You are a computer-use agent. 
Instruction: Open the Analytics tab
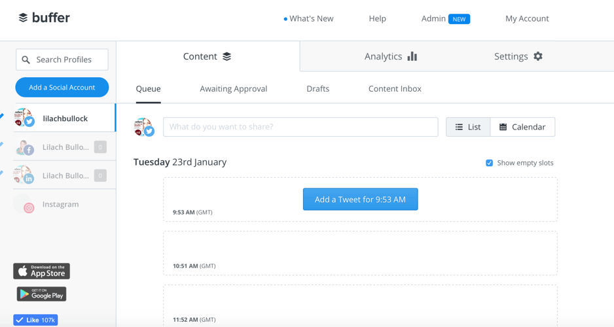tap(391, 56)
